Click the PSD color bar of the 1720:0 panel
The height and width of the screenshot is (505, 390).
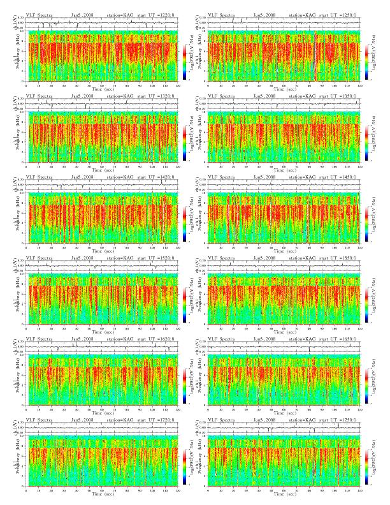click(184, 467)
